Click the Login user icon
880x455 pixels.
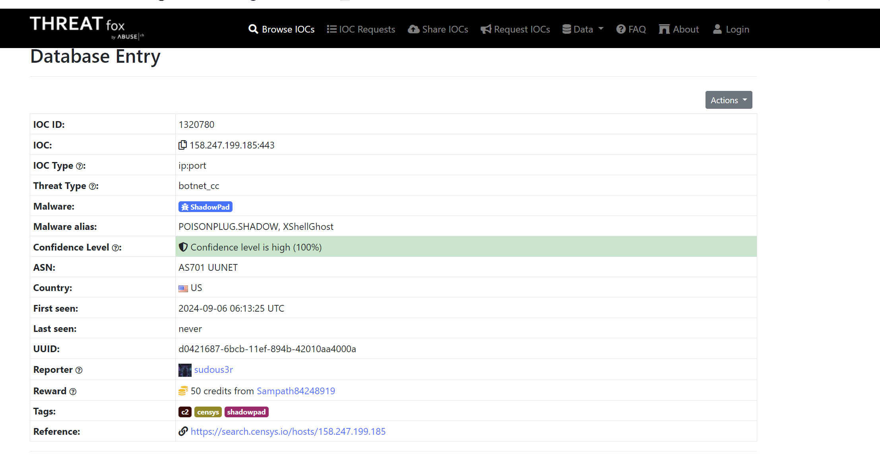pyautogui.click(x=717, y=29)
